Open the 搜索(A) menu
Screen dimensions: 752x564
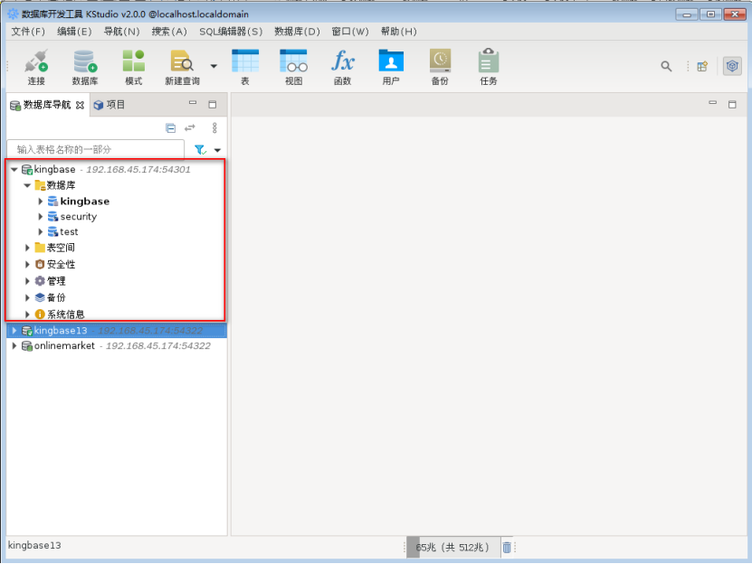tap(169, 32)
